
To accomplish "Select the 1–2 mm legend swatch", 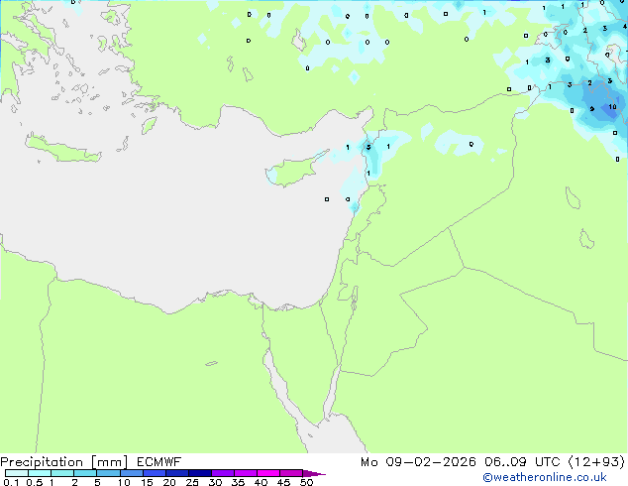I will [x=62, y=473].
